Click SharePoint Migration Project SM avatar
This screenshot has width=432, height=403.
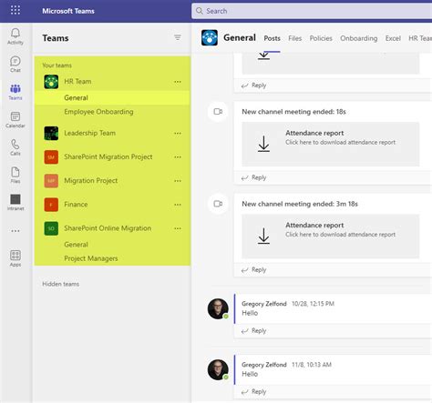(x=51, y=157)
